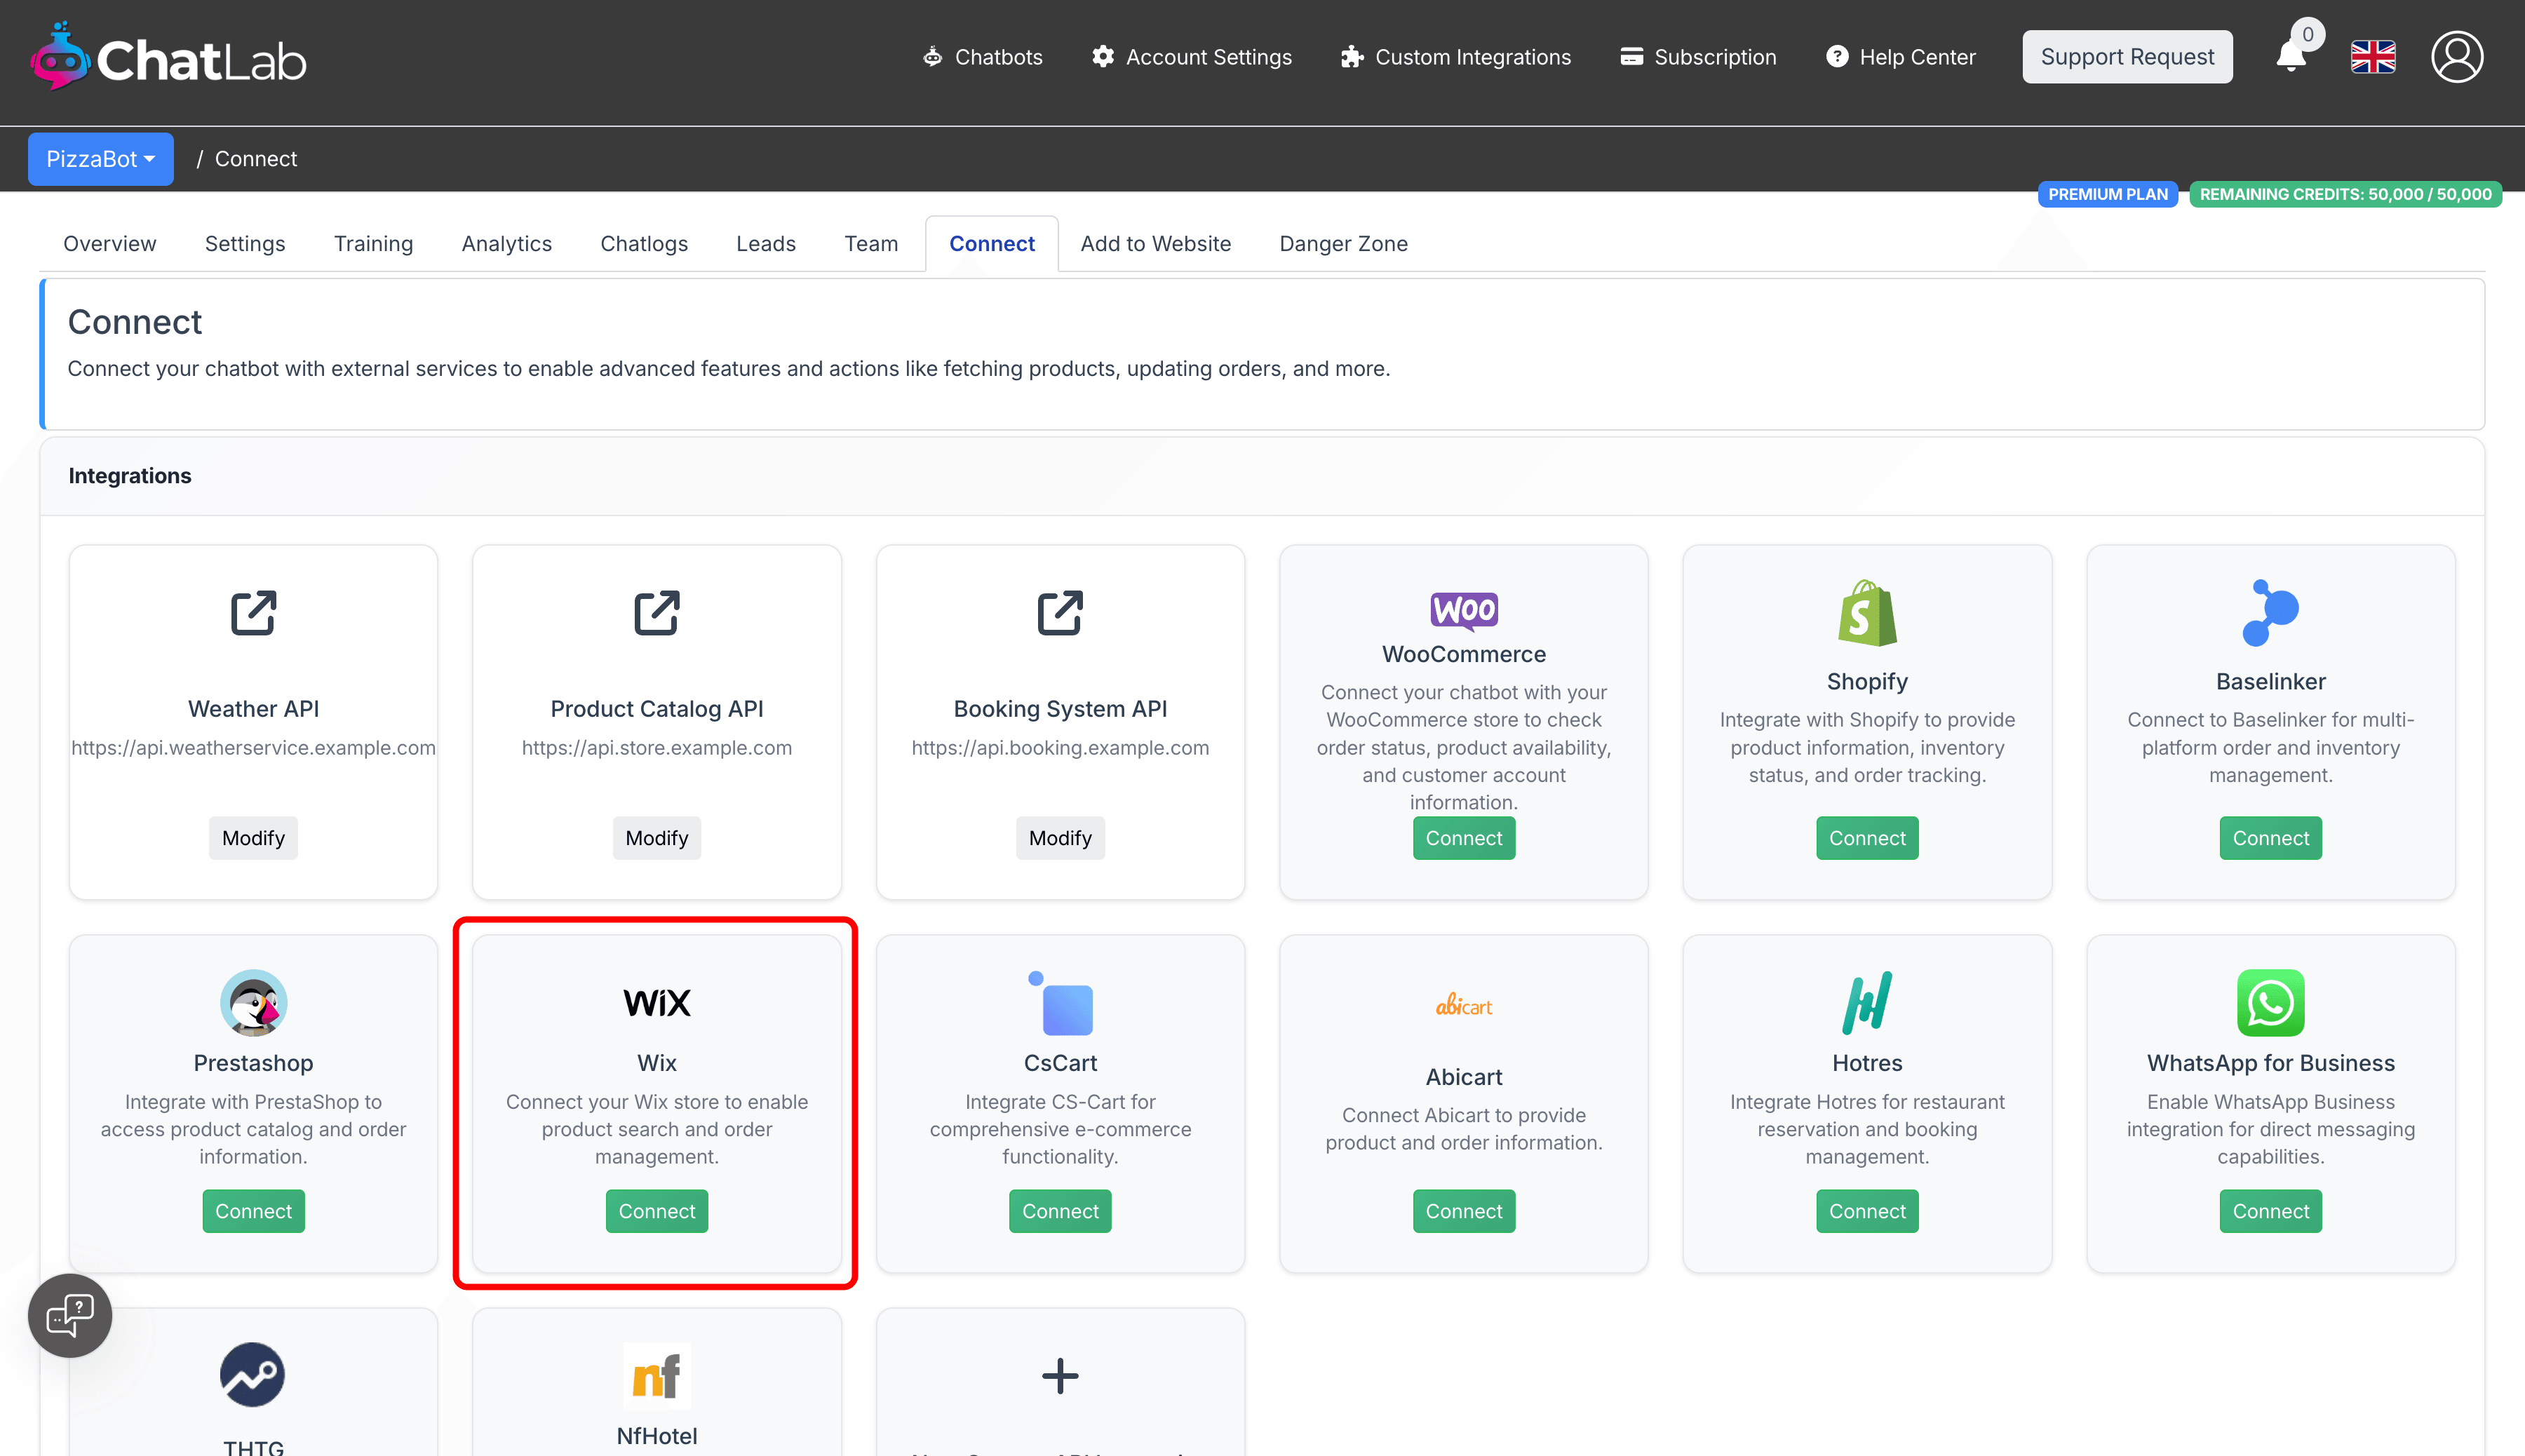The height and width of the screenshot is (1456, 2525).
Task: Click the Weather API external link icon
Action: click(x=253, y=613)
